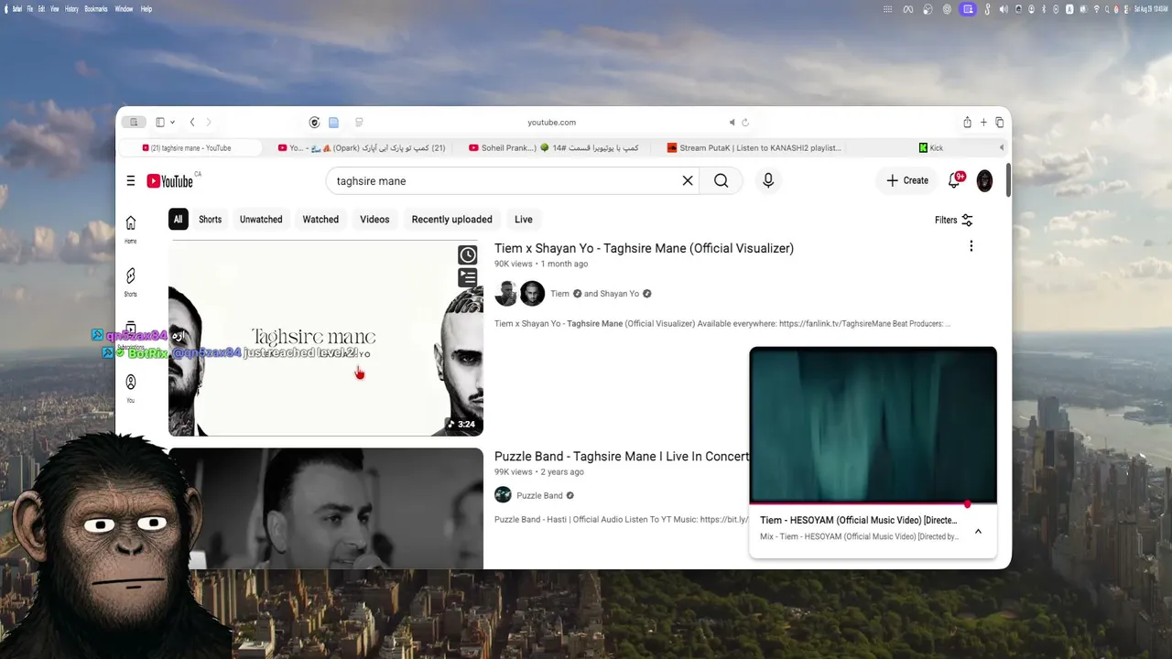The width and height of the screenshot is (1172, 659).
Task: Open the File menu
Action: point(30,9)
